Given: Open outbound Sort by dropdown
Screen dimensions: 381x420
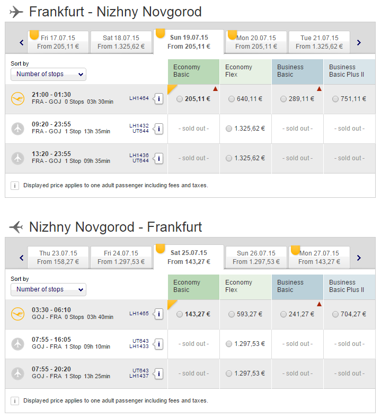Looking at the screenshot, I should (48, 74).
